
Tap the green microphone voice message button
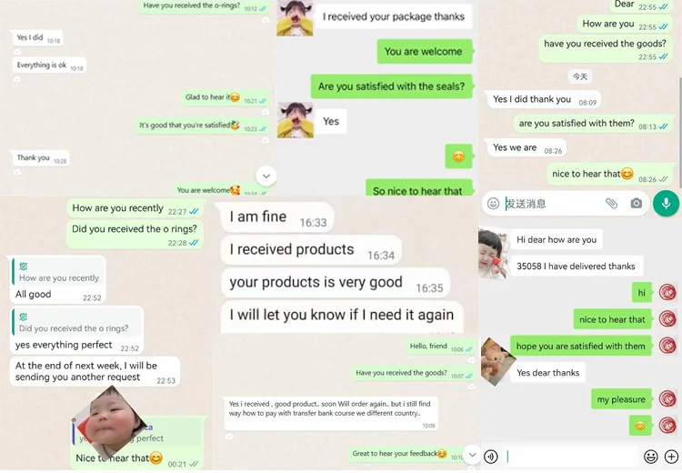(x=666, y=203)
